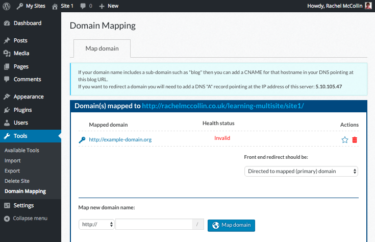Delete example-domain.org using the trash icon
The width and height of the screenshot is (375, 242).
click(x=355, y=140)
